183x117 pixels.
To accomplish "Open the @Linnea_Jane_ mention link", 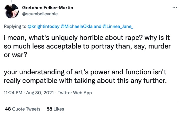I will click(x=118, y=26).
